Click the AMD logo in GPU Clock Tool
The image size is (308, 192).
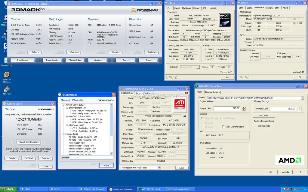290,160
